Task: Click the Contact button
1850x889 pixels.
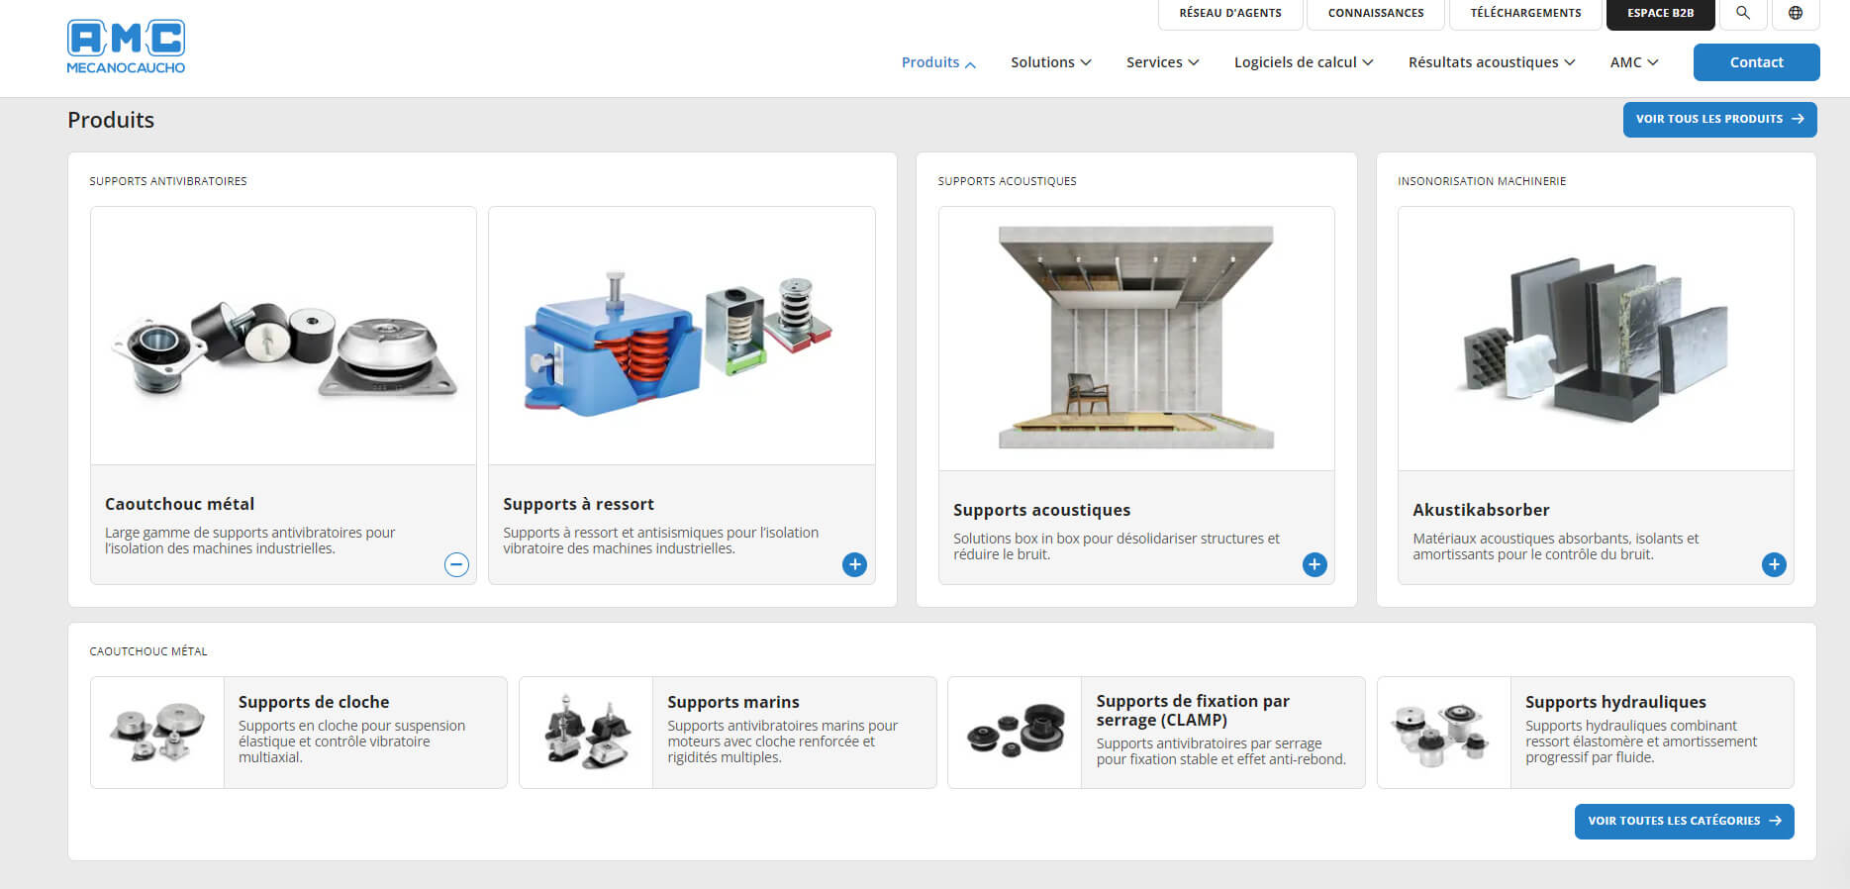Action: pos(1756,62)
